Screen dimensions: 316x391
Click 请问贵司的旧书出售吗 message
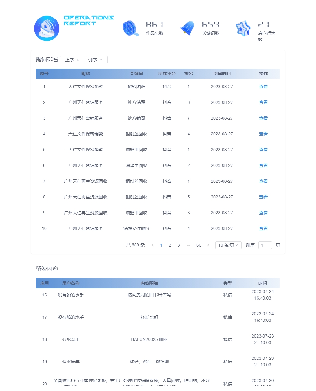(x=149, y=295)
